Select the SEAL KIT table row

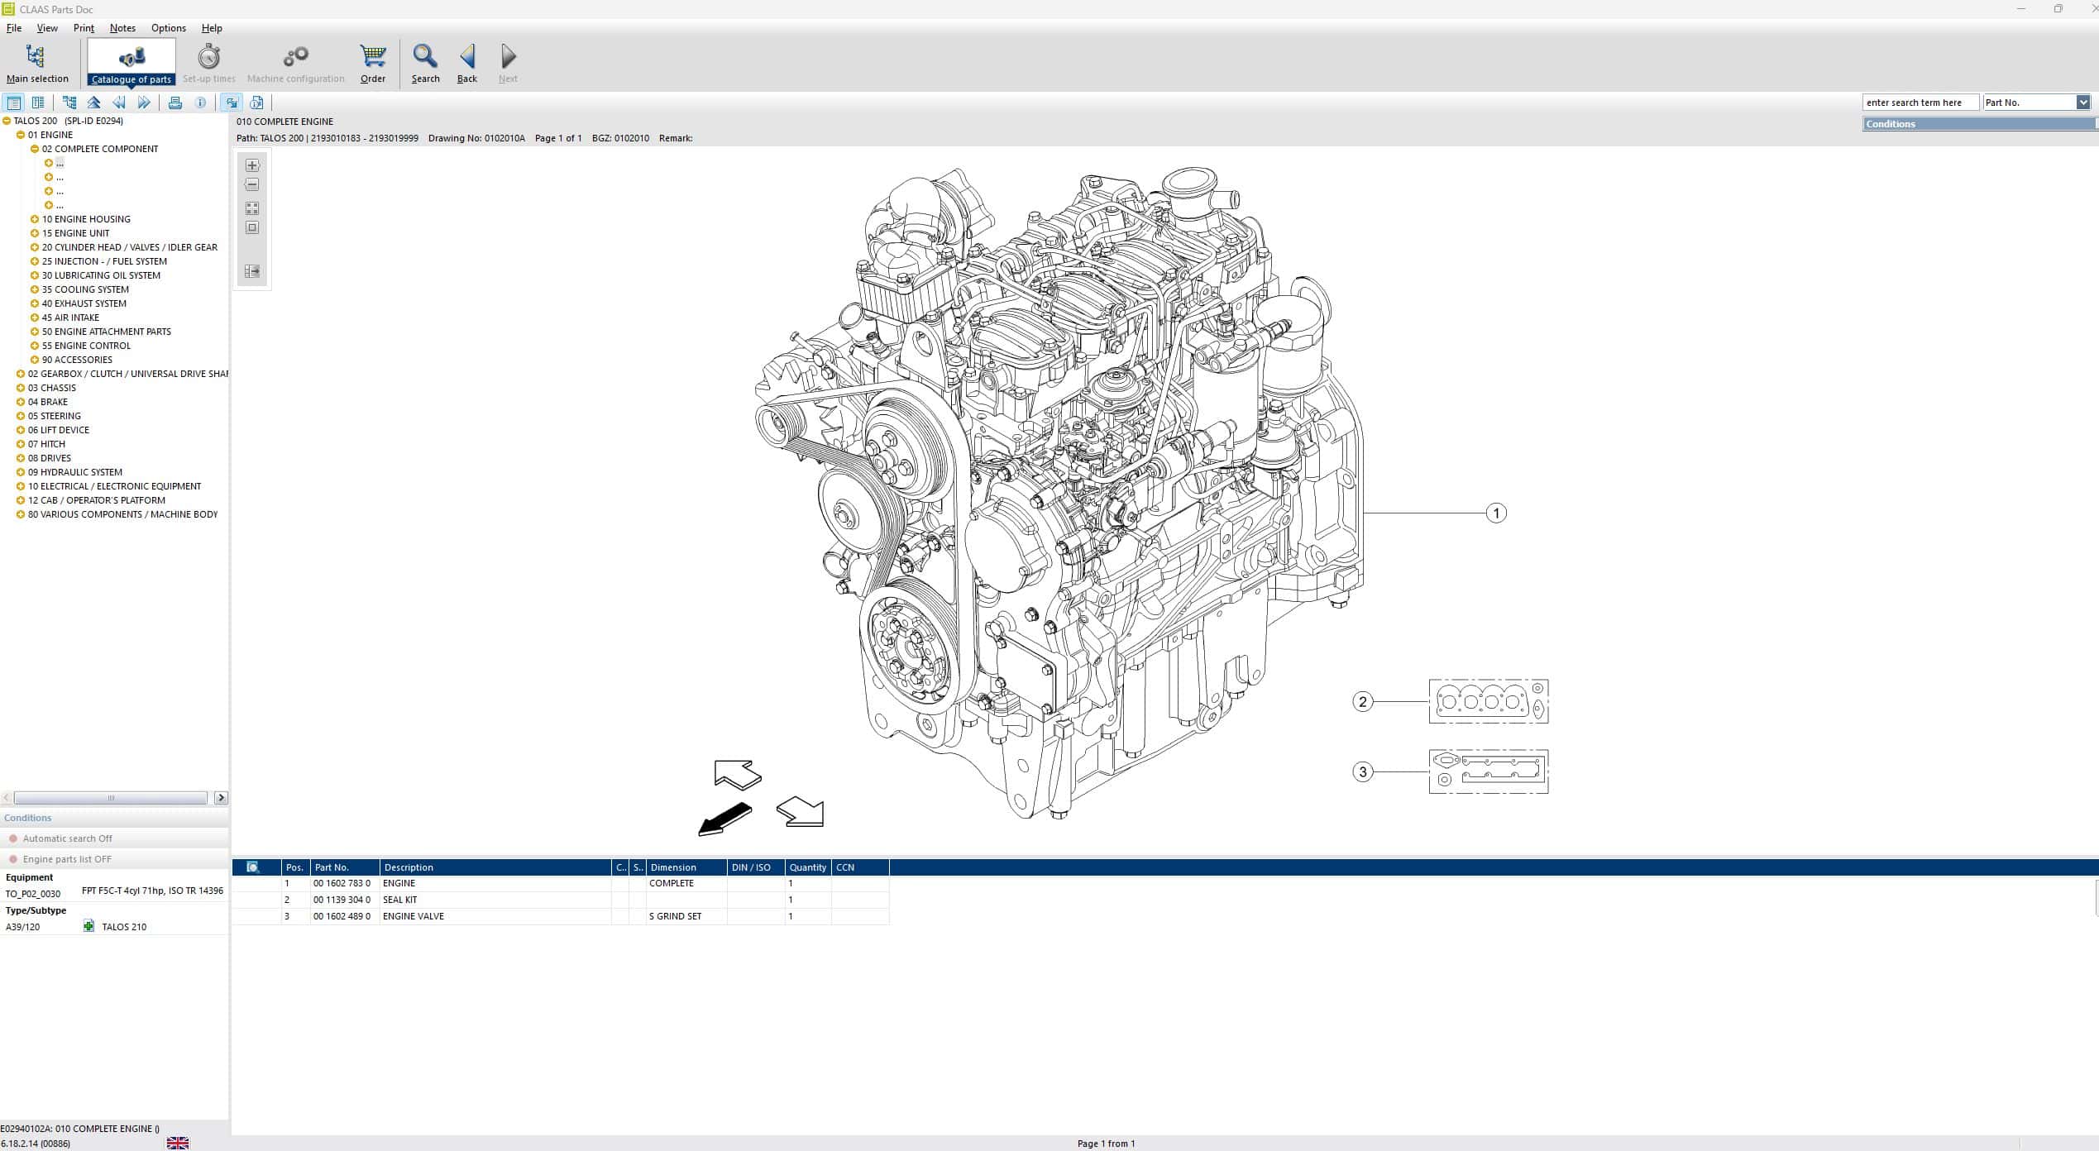click(560, 900)
